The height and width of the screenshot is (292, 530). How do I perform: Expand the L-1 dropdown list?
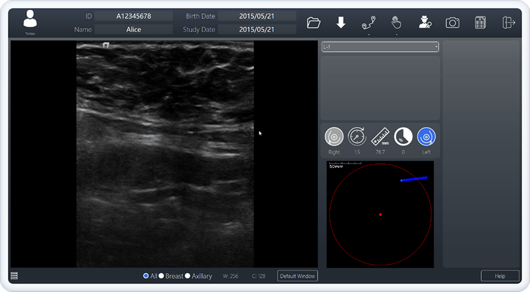click(x=380, y=47)
